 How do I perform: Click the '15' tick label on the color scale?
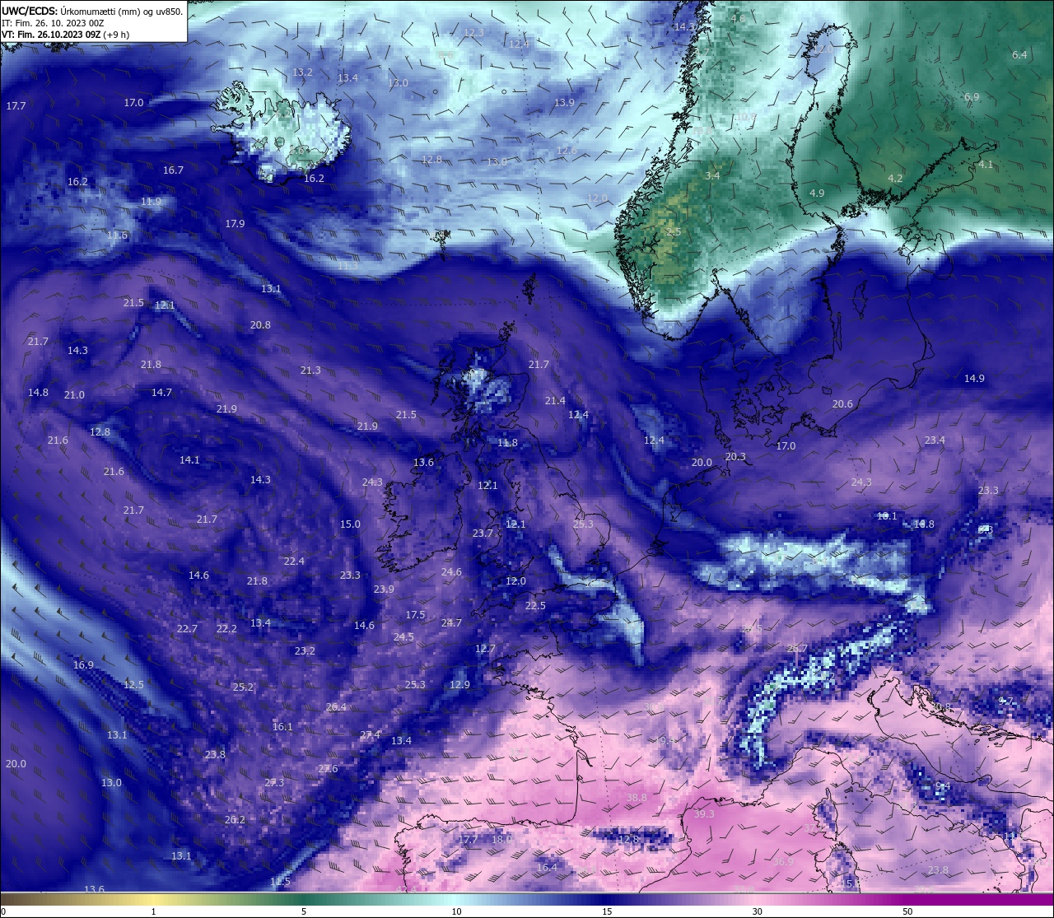click(607, 911)
